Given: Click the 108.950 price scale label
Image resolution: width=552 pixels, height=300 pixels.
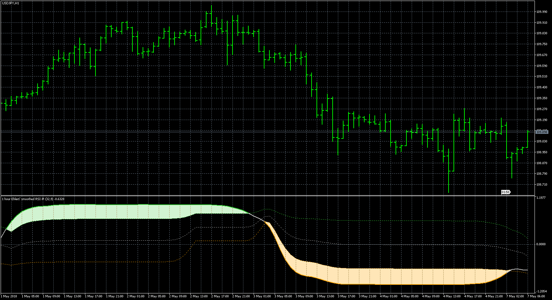Looking at the screenshot, I should pos(542,152).
